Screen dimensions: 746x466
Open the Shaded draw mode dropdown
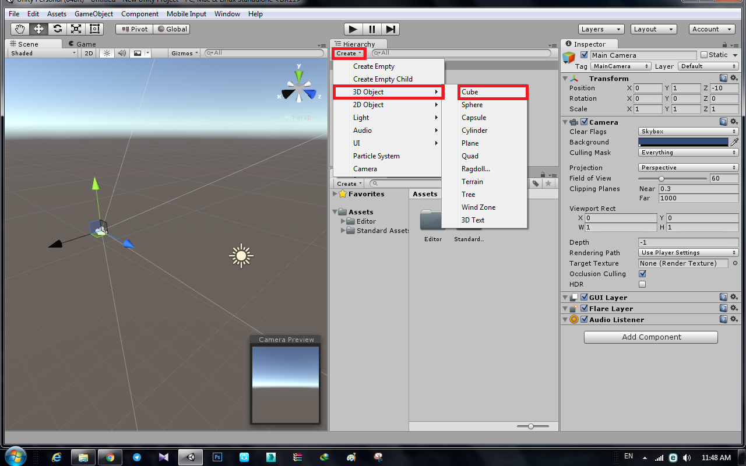(43, 53)
